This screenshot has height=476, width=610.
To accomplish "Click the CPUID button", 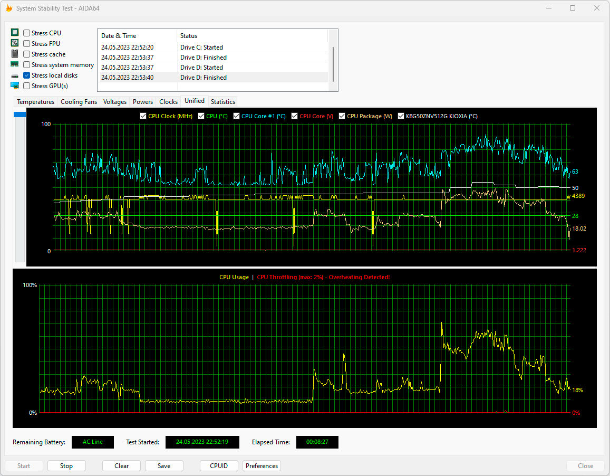I will tap(219, 466).
